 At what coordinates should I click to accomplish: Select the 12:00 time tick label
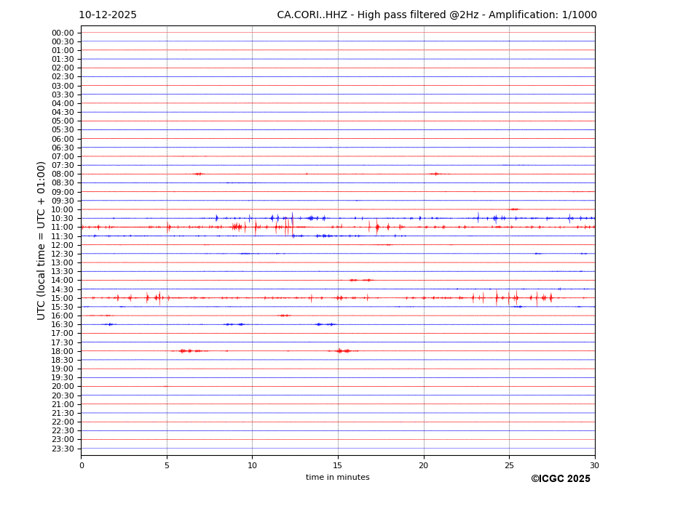(63, 245)
